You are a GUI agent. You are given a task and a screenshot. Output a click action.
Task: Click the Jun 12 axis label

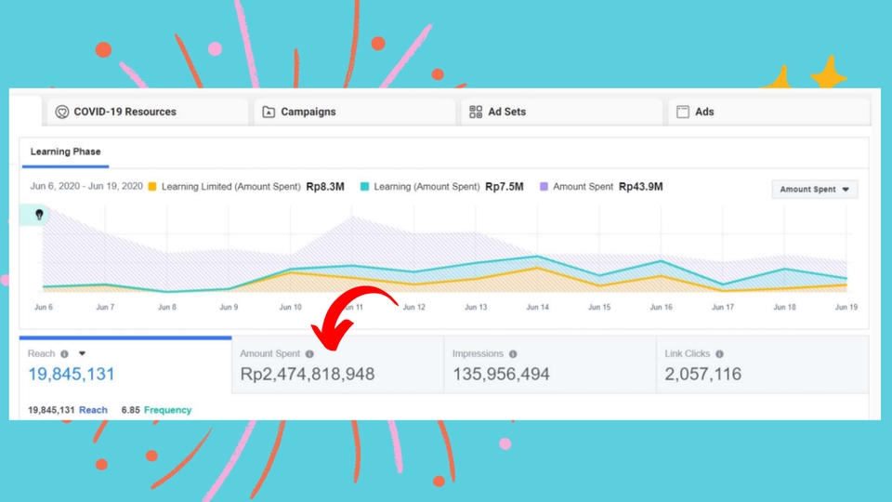[x=413, y=308]
